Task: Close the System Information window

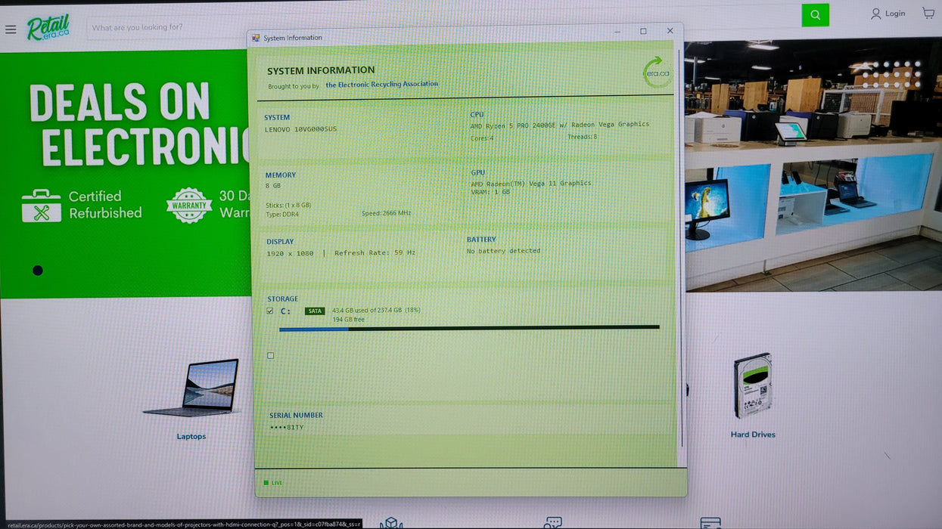Action: 670,31
